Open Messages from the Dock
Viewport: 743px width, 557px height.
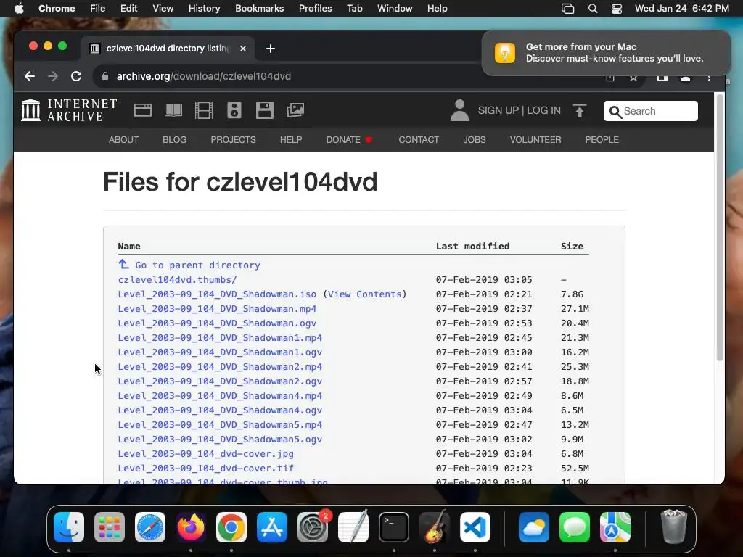click(x=575, y=527)
